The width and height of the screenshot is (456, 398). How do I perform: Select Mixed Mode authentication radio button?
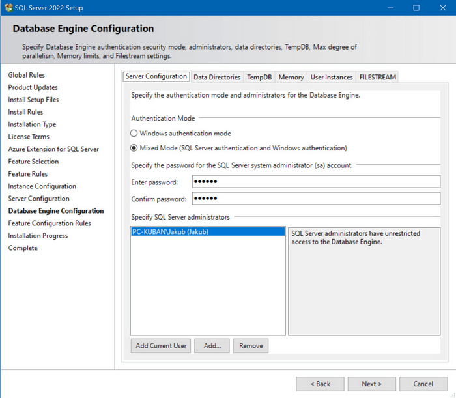pyautogui.click(x=134, y=148)
